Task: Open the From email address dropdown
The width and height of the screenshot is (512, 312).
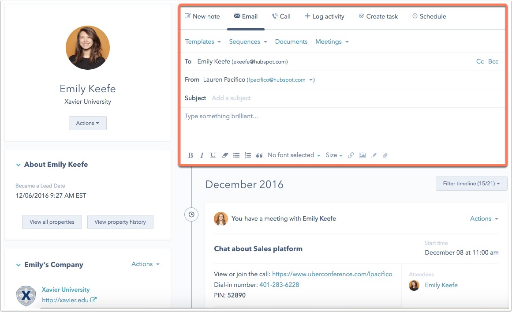Action: tap(280, 80)
